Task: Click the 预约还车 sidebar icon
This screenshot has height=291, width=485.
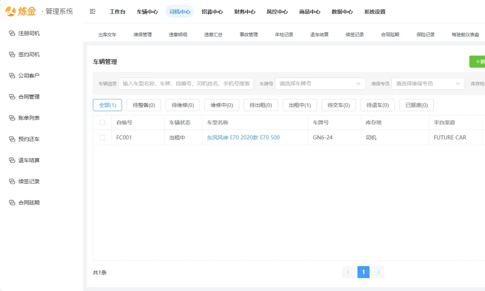Action: pos(12,139)
